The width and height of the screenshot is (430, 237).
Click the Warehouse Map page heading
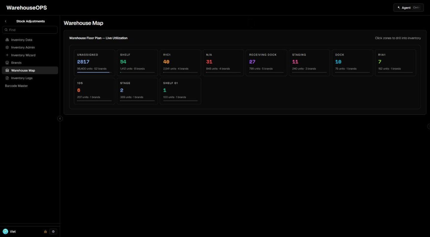point(83,23)
